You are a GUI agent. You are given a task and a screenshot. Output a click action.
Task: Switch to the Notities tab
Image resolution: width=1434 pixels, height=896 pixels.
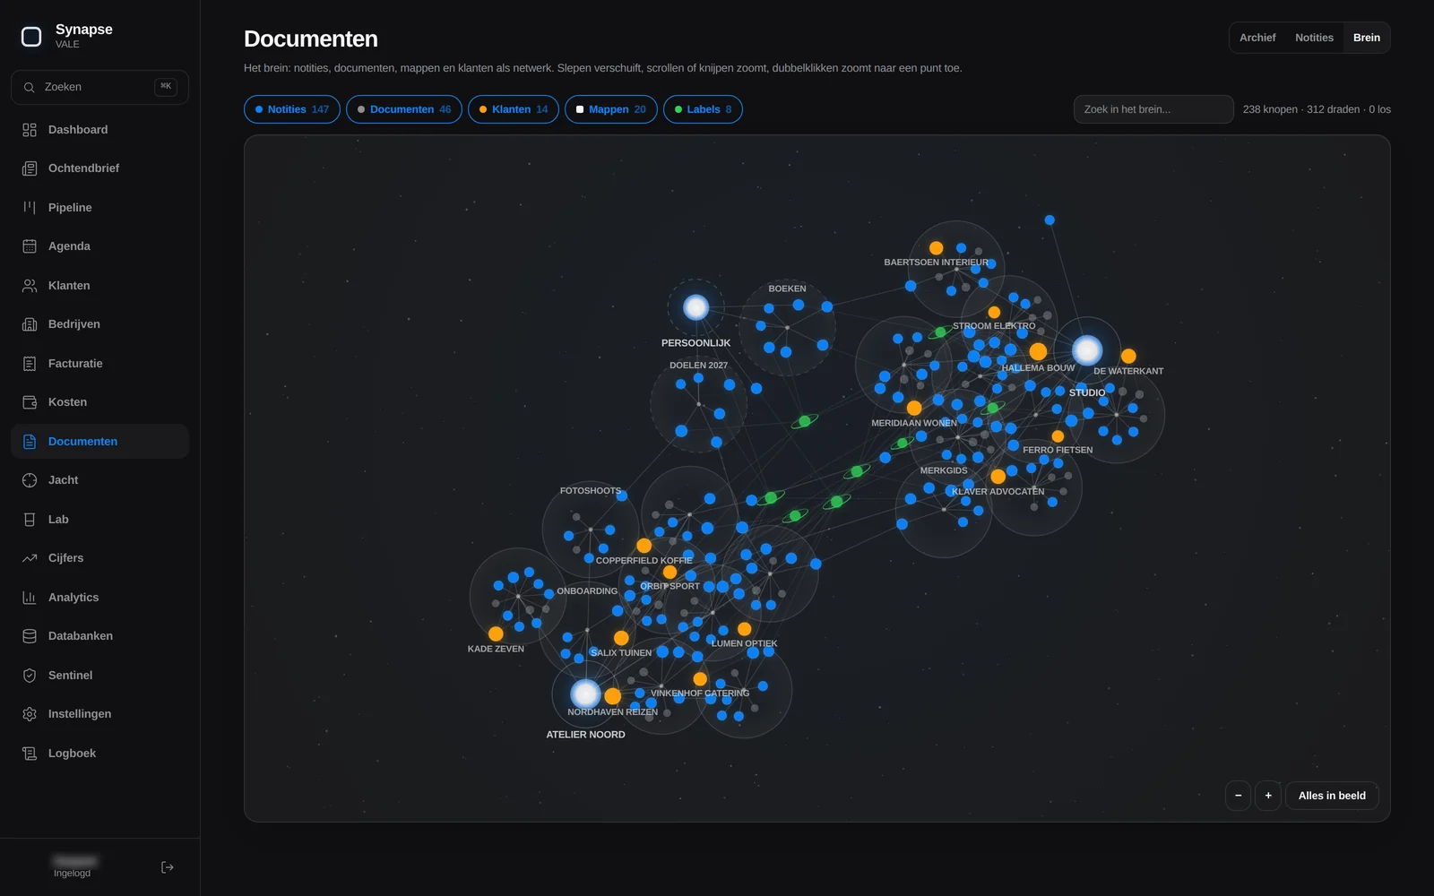(1314, 38)
